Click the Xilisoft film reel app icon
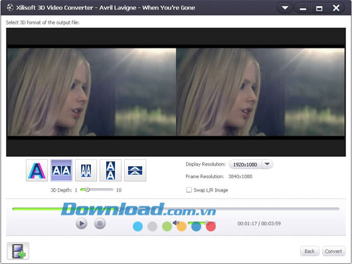The image size is (352, 264). point(10,7)
